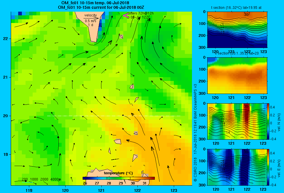The image size is (284, 193).
Task: Open the temperature section panel
Action: pyautogui.click(x=237, y=30)
